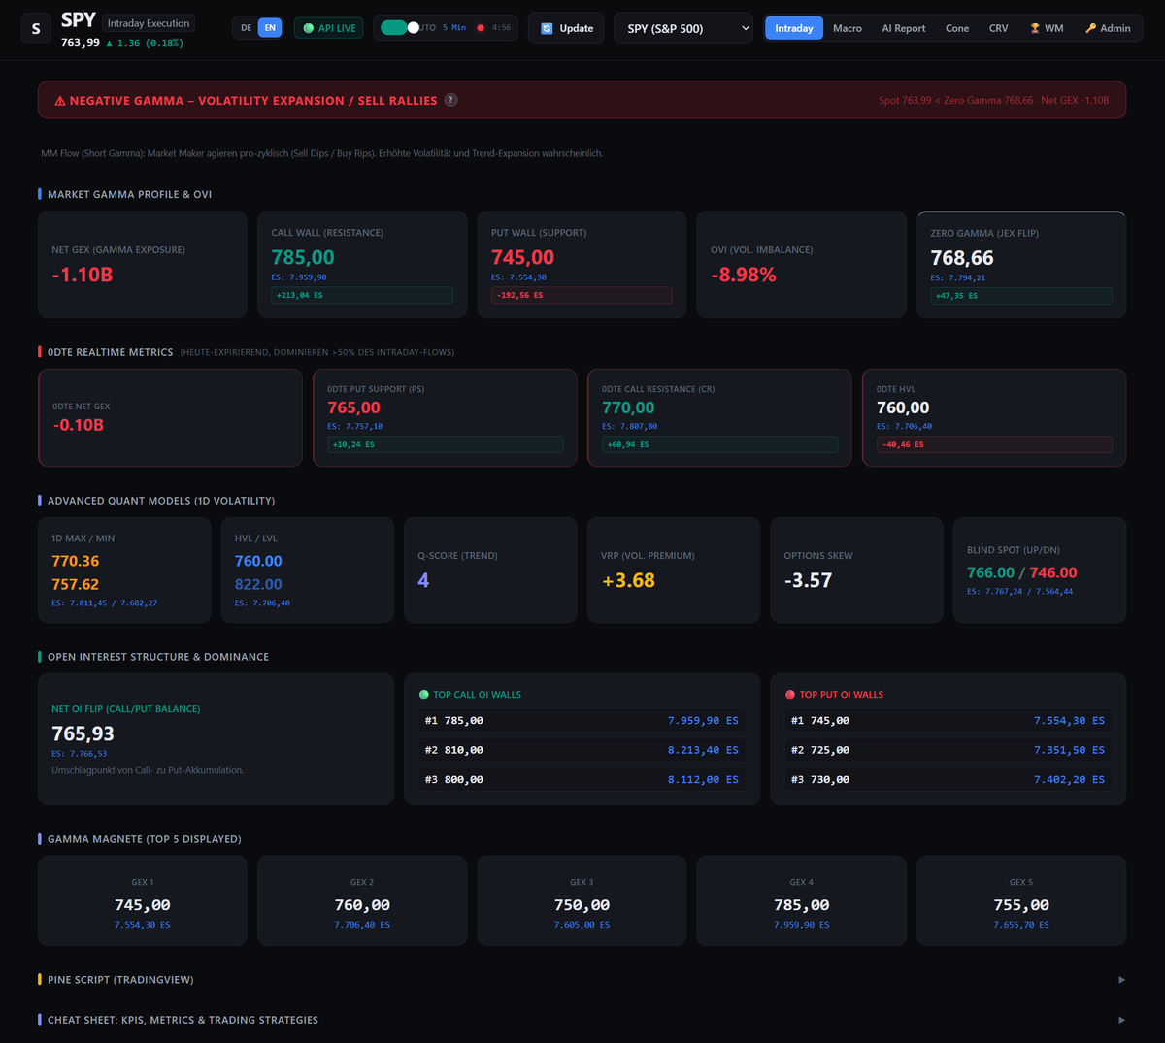Open the WM trophy tab
Image resolution: width=1165 pixels, height=1043 pixels.
pos(1047,28)
